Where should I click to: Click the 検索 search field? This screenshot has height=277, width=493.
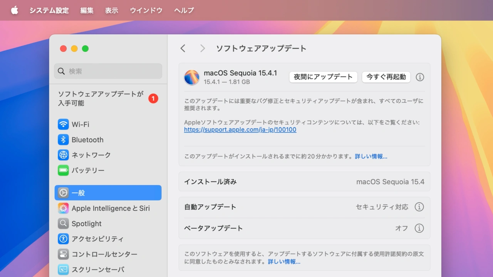[108, 71]
